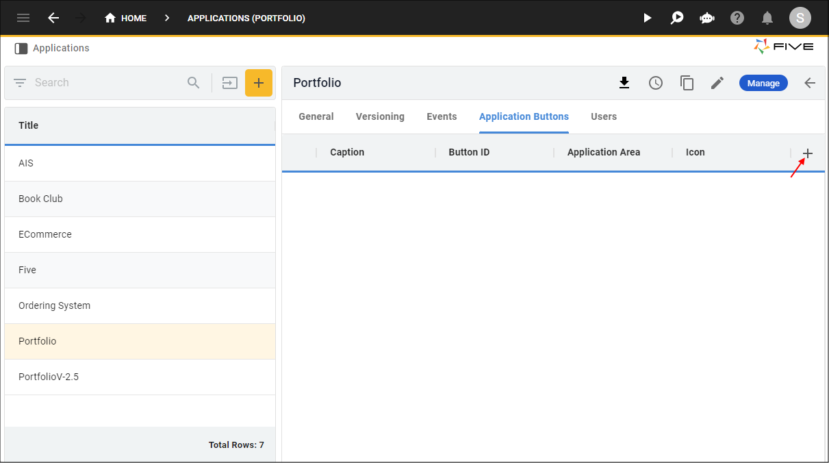View Portfolio history via clock icon
Viewport: 829px width, 463px height.
click(x=655, y=82)
